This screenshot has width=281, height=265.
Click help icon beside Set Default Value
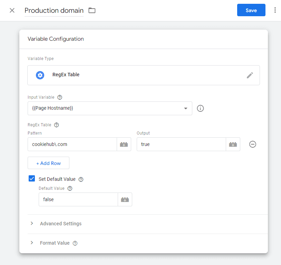[x=81, y=179]
